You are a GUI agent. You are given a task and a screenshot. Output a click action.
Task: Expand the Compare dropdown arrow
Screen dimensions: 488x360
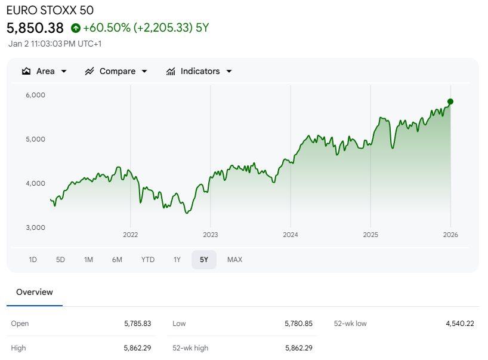coord(144,71)
